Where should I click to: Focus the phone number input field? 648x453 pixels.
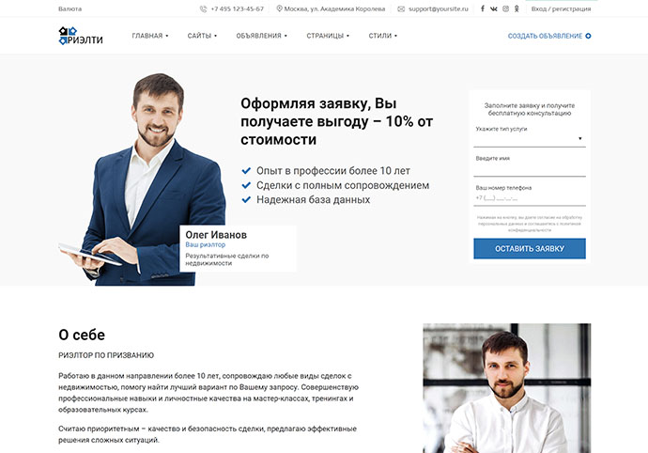pyautogui.click(x=530, y=198)
